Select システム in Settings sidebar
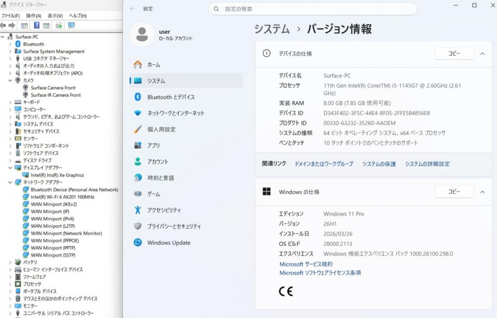This screenshot has width=497, height=318. pos(186,81)
